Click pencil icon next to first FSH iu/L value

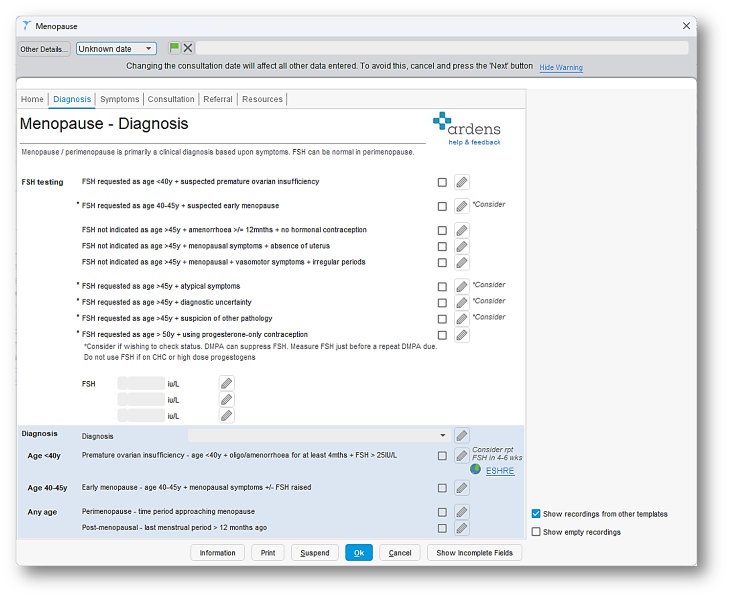click(x=226, y=383)
